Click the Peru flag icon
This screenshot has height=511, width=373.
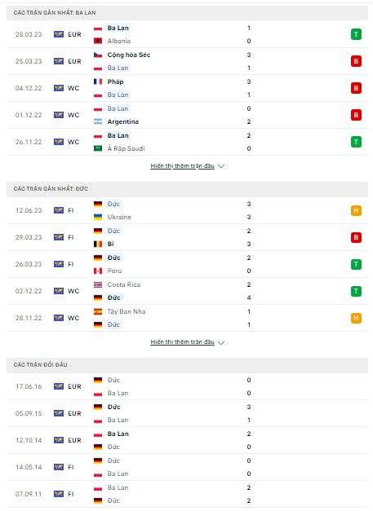coord(98,271)
